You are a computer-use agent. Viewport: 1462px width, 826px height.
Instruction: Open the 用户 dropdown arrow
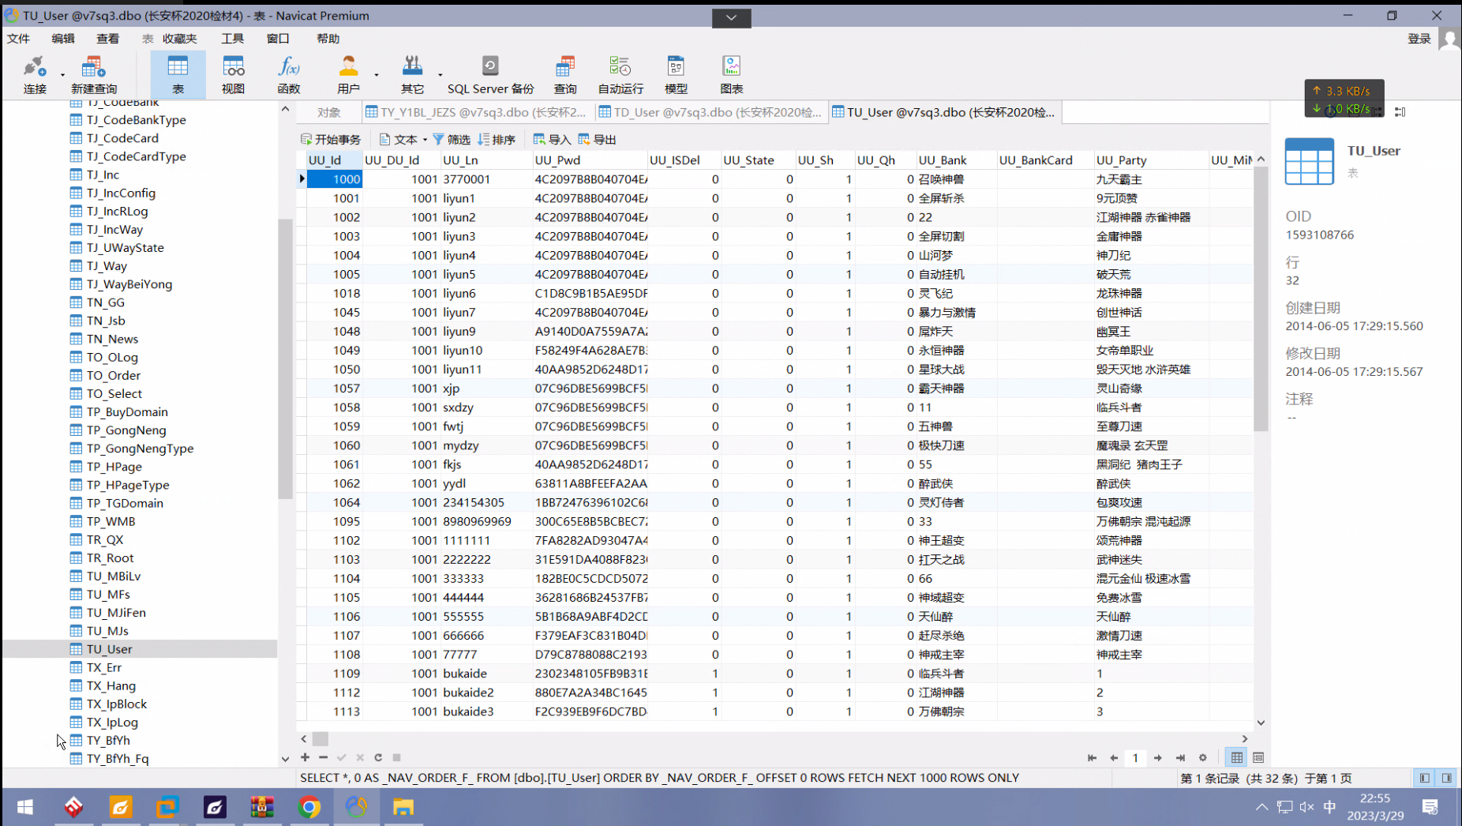coord(377,76)
